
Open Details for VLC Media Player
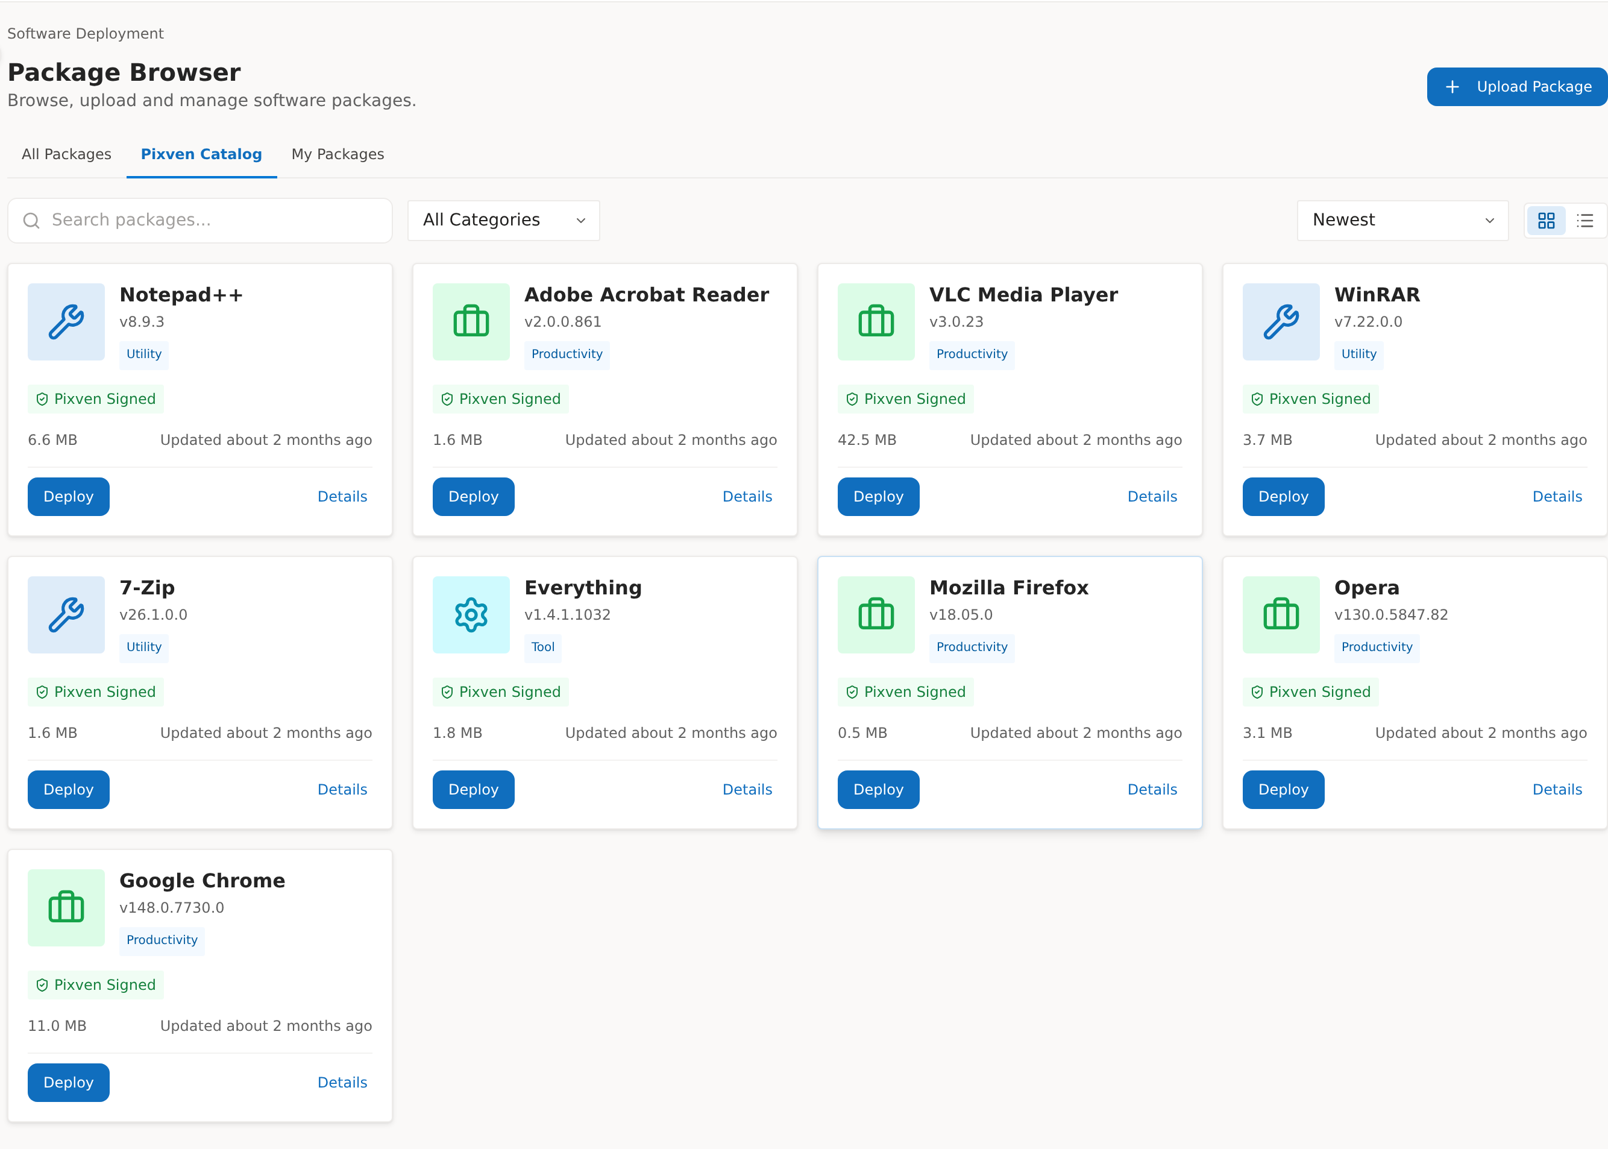click(x=1152, y=497)
